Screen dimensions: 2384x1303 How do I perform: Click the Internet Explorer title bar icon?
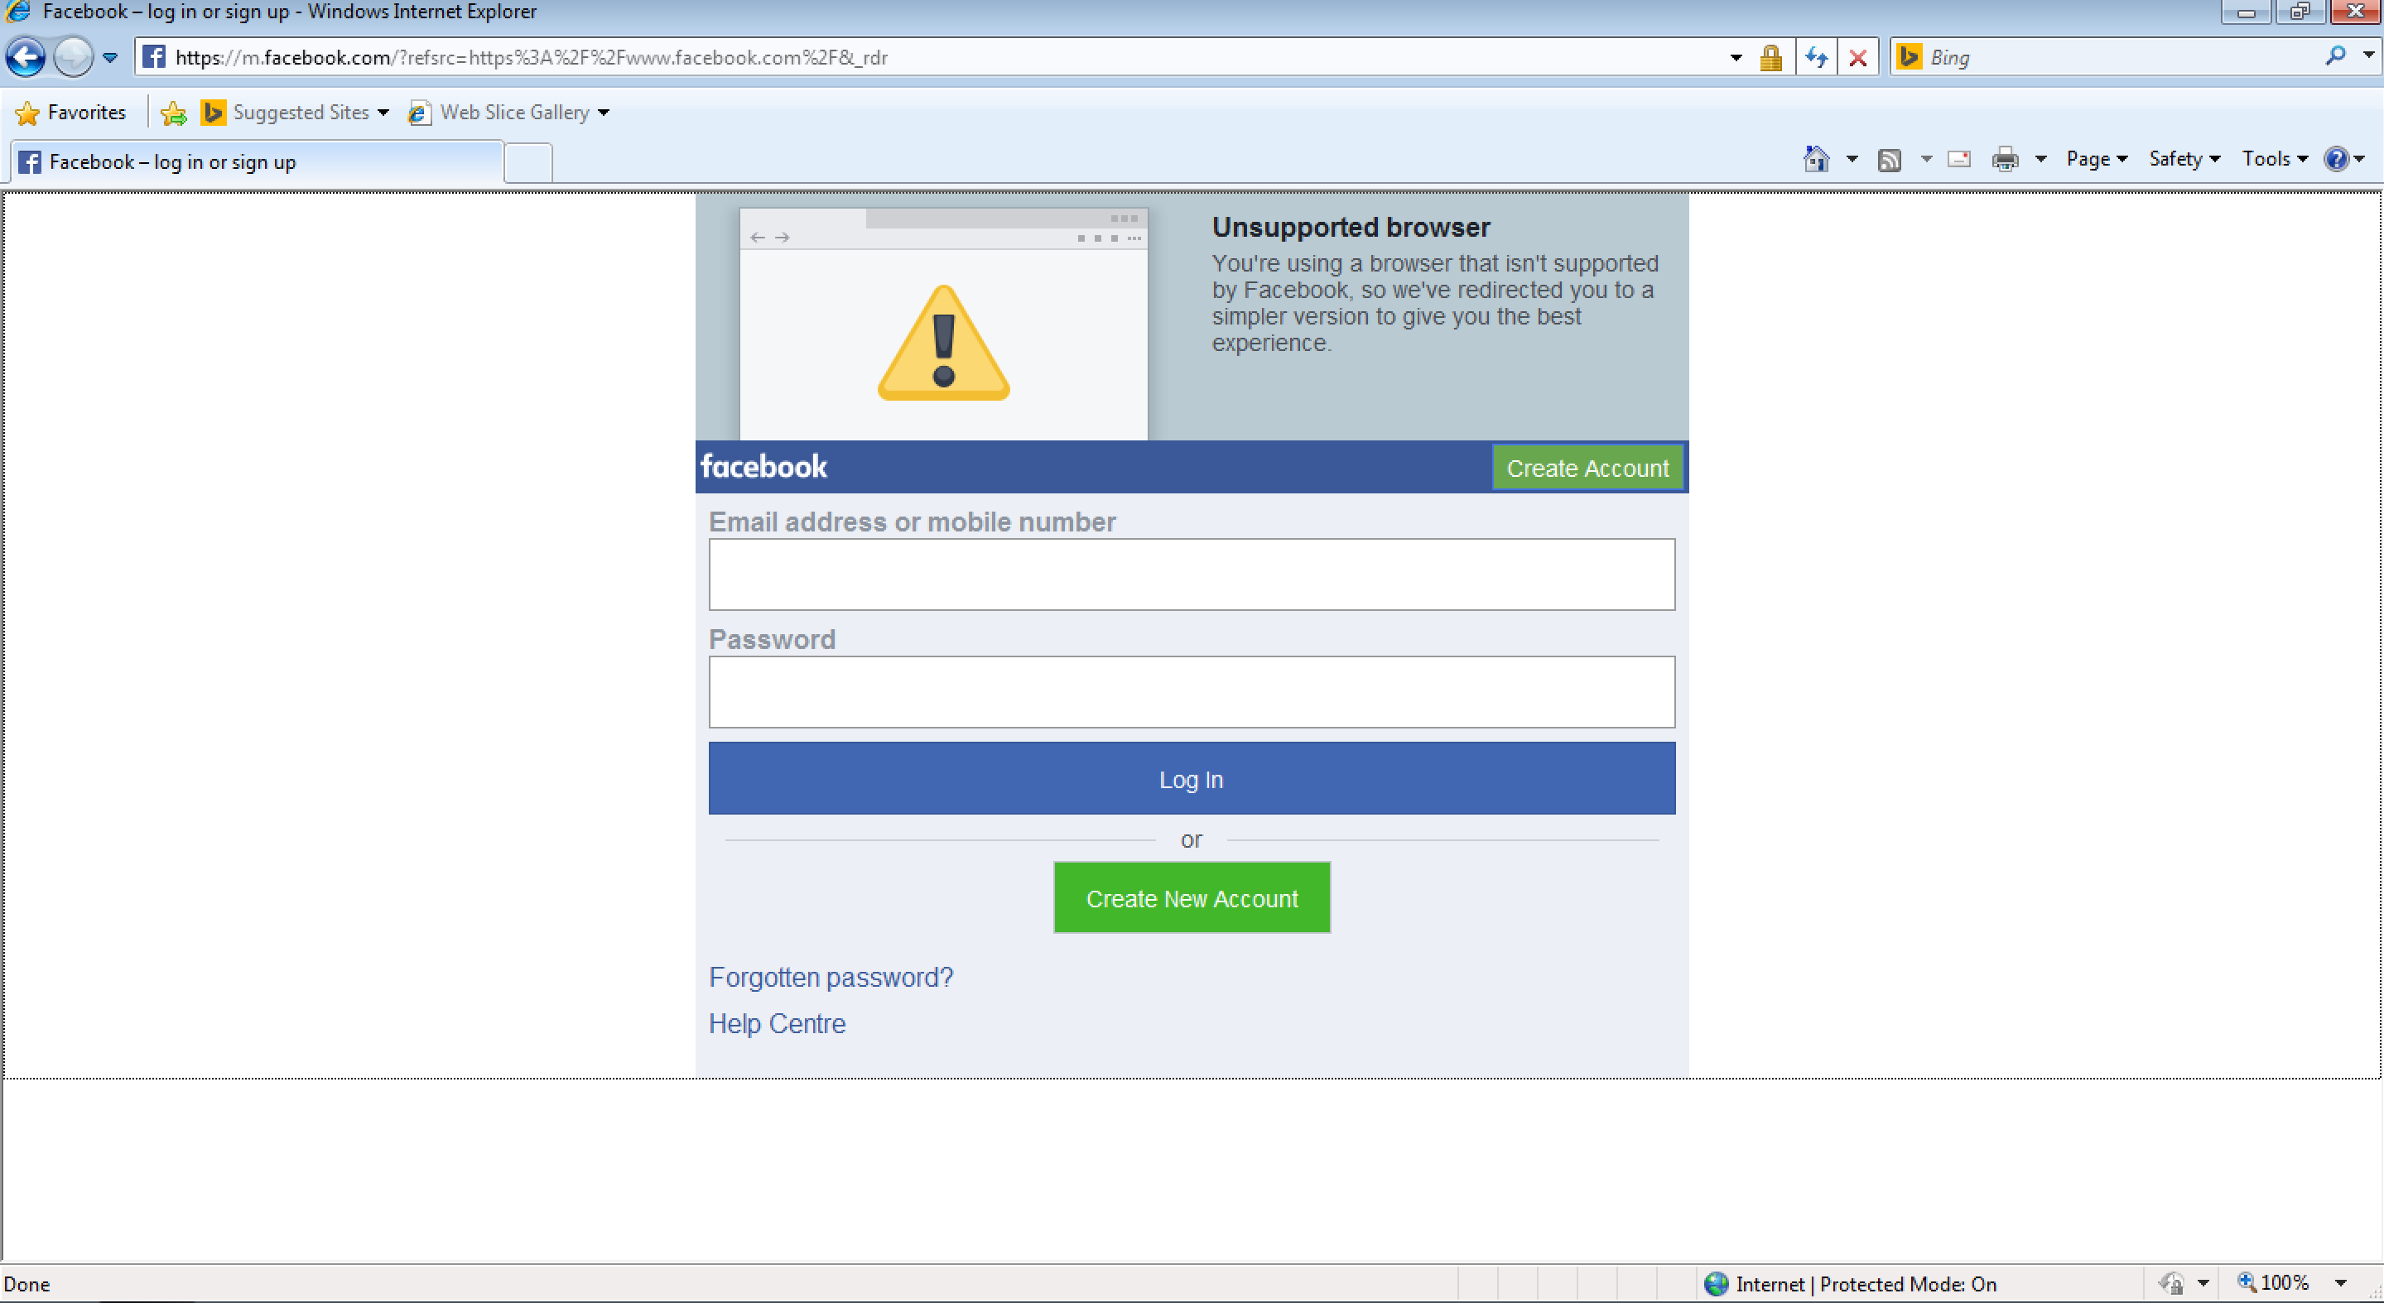(x=17, y=11)
